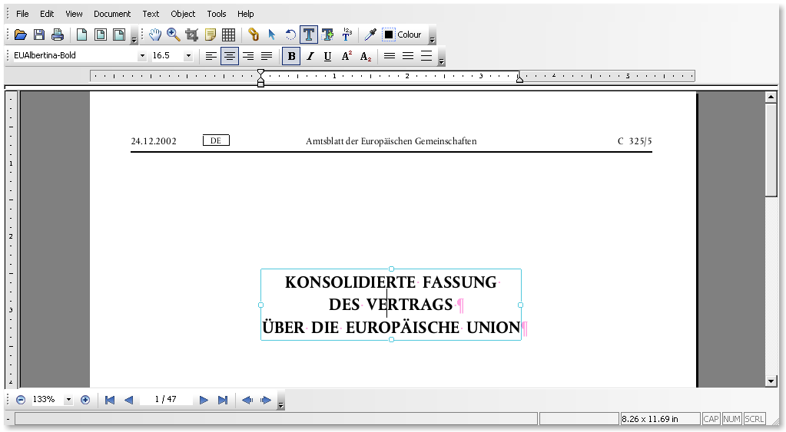Screen dimensions: 786x432
Task: Click the first blank page view icon
Action: point(81,35)
